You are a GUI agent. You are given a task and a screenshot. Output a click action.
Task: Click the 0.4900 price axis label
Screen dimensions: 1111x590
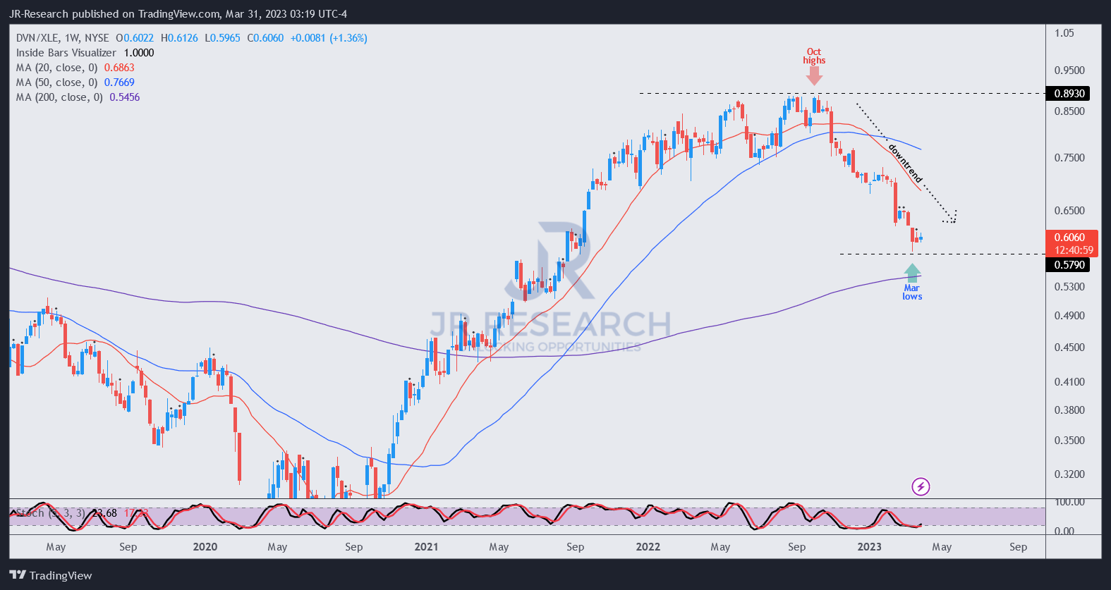(x=1069, y=316)
